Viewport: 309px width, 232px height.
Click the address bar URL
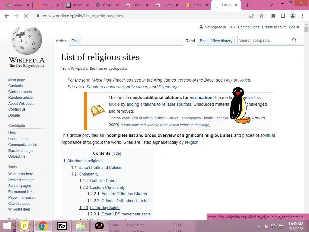click(x=83, y=16)
